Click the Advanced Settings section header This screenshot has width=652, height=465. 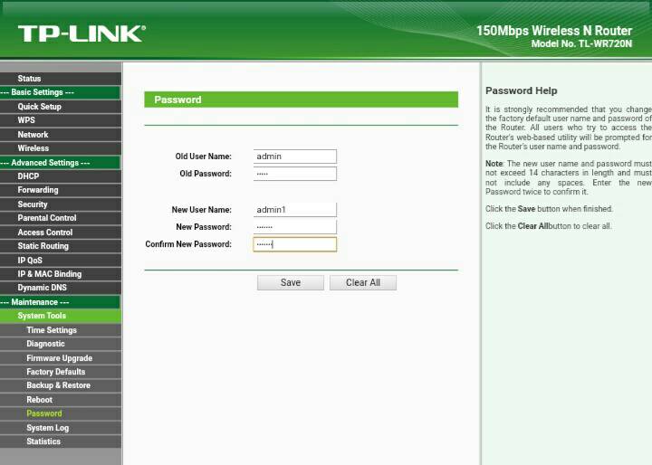[61, 163]
